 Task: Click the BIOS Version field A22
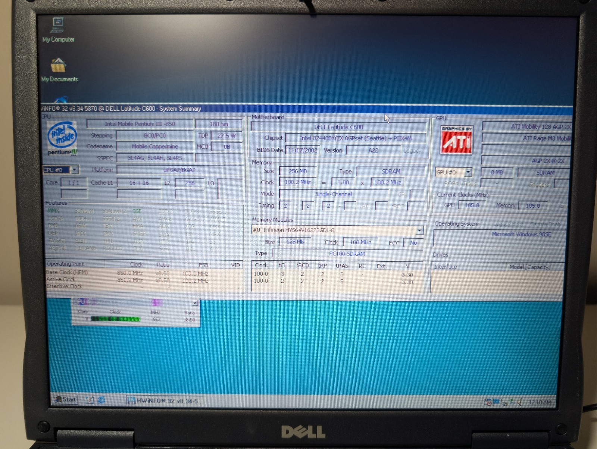tap(373, 151)
